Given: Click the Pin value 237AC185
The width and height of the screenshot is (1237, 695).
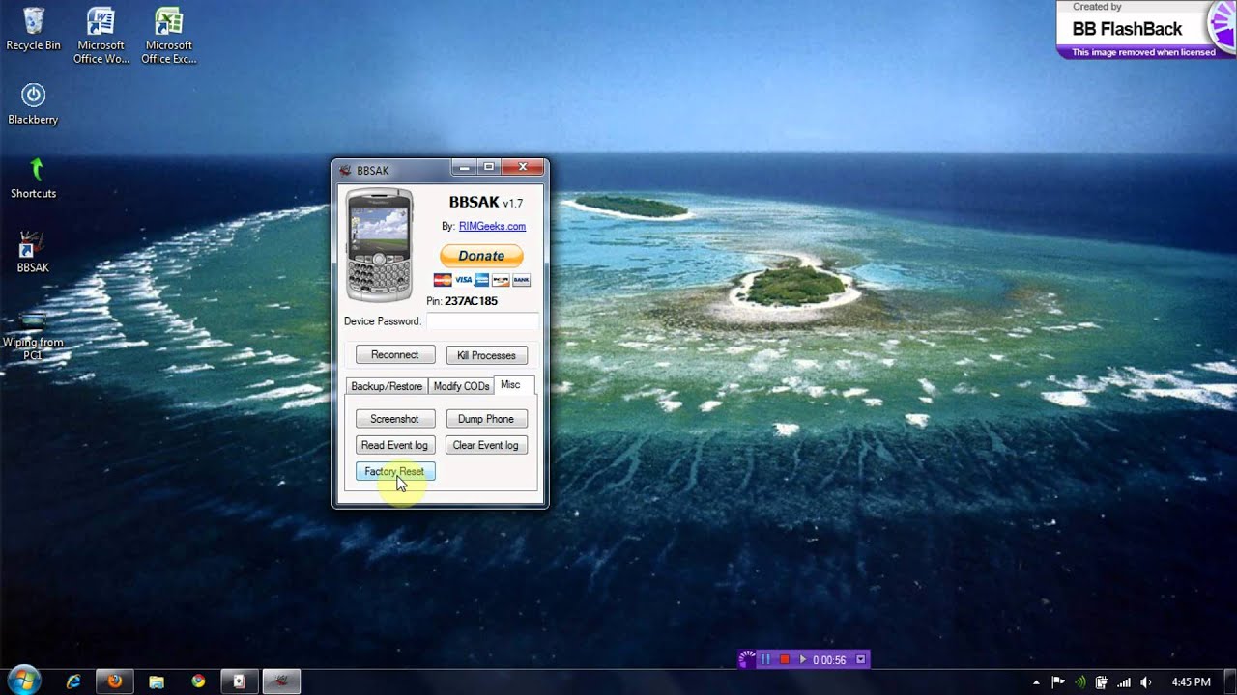Looking at the screenshot, I should tap(471, 301).
